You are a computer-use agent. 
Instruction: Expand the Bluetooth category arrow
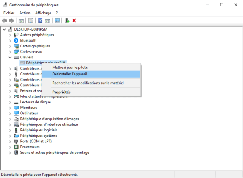(x=10, y=41)
